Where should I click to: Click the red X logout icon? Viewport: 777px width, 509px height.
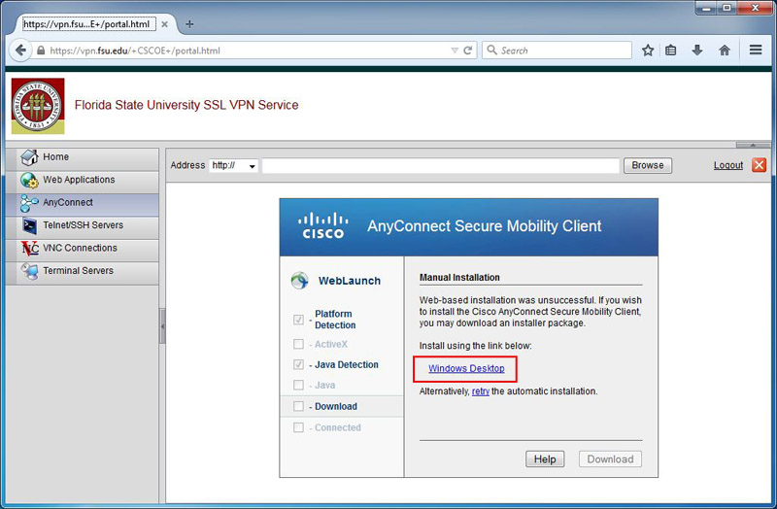click(759, 165)
